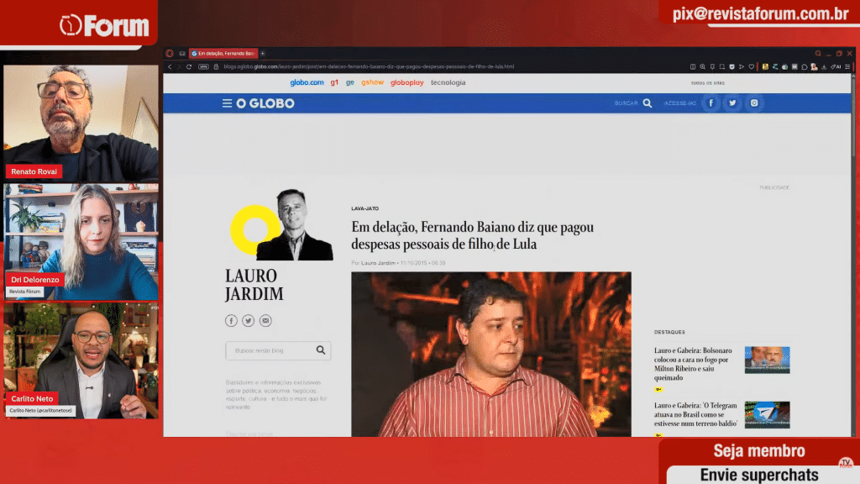
Task: Open O Globo Instagram icon in header
Action: [754, 103]
